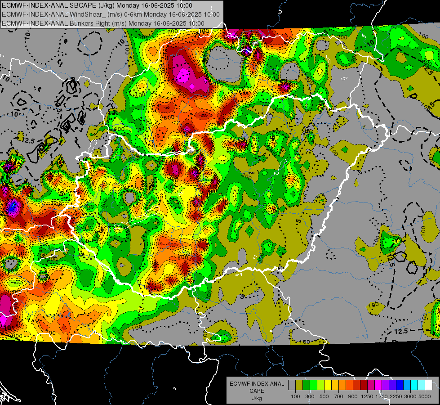Image resolution: width=440 pixels, height=405 pixels.
Task: Click the pinkish magenta legend swatch
Action: 371,385
